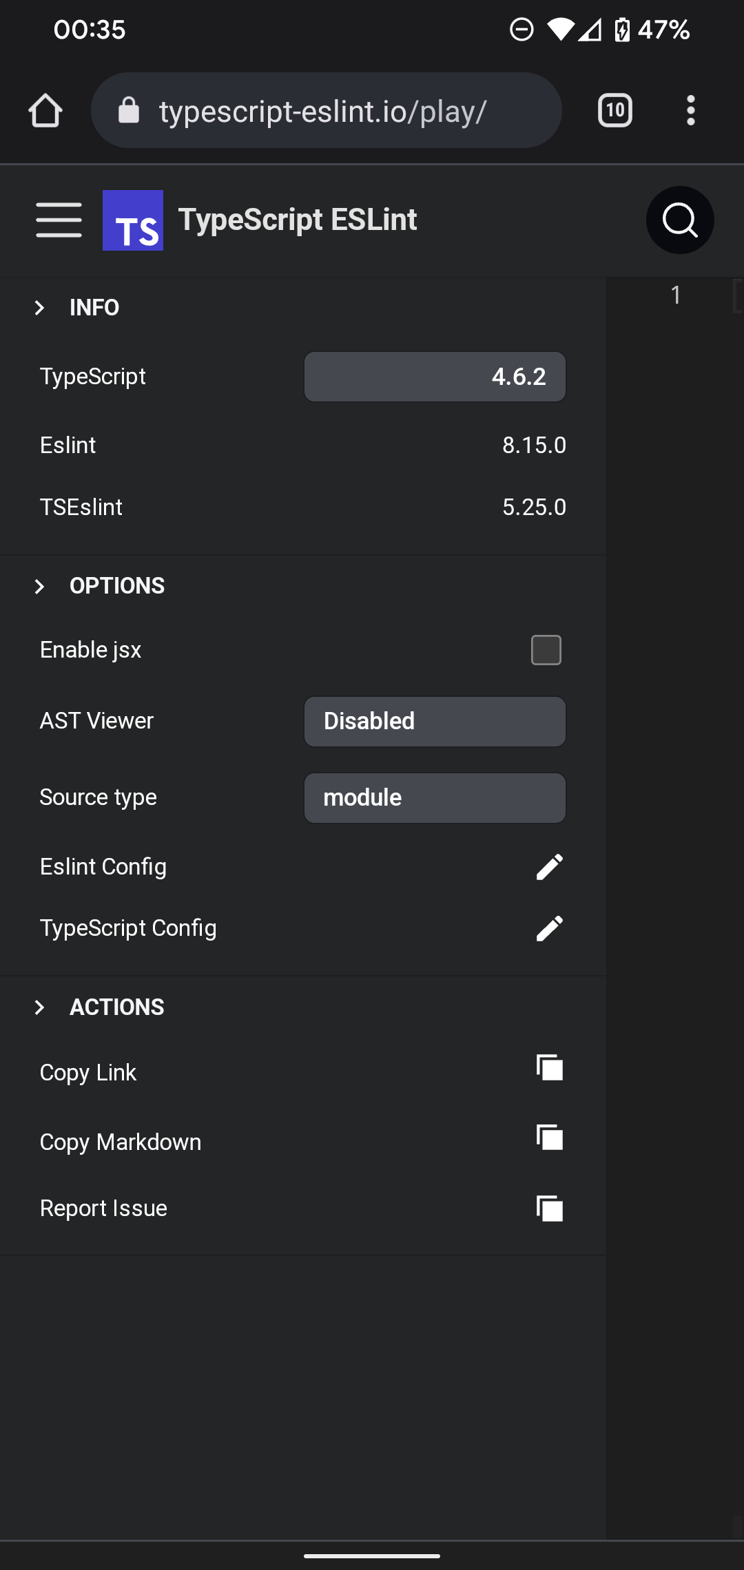Tap the battery 47% status indicator

point(652,30)
